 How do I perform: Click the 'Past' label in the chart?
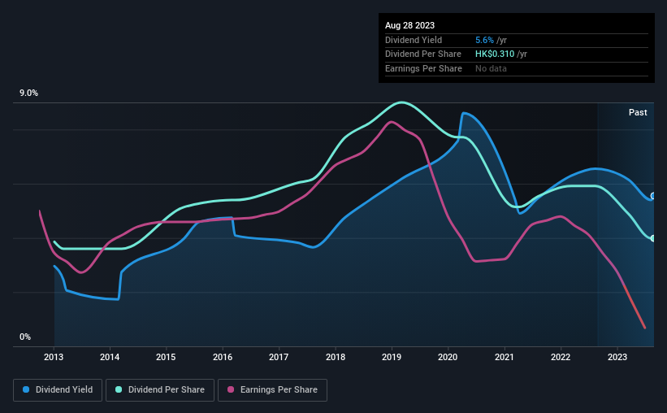point(638,112)
